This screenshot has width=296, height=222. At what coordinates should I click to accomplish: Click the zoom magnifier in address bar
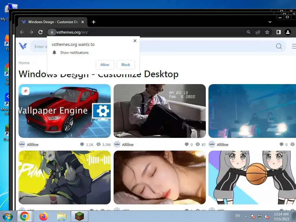(x=248, y=32)
